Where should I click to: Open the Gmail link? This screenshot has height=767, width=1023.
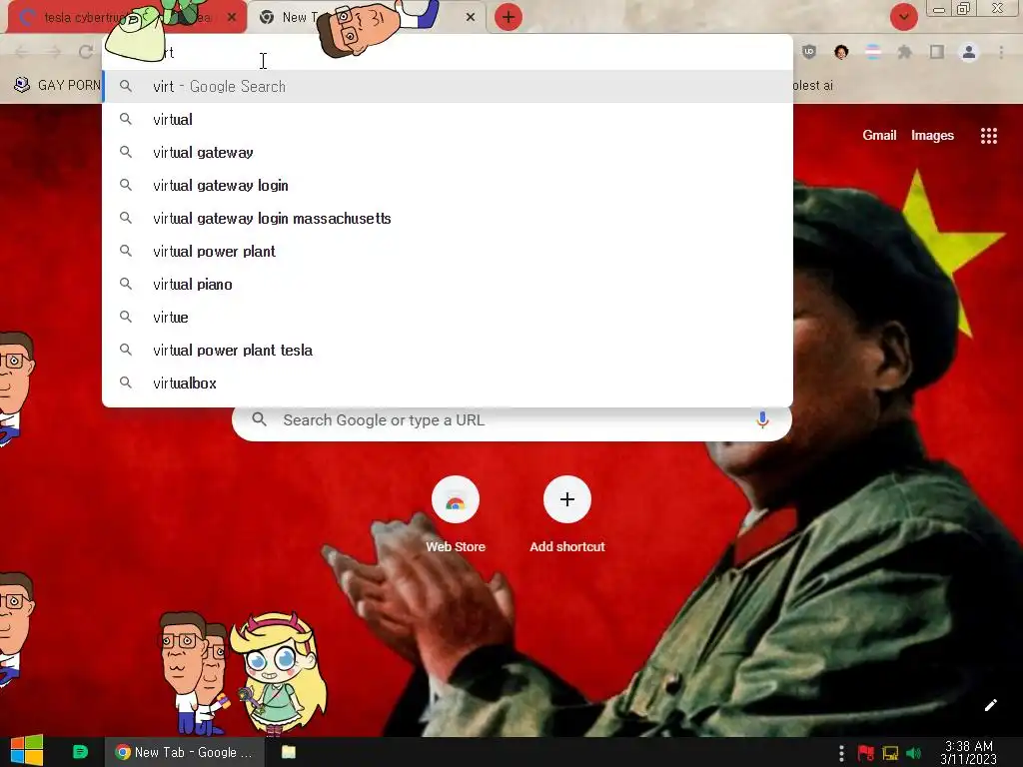click(879, 136)
